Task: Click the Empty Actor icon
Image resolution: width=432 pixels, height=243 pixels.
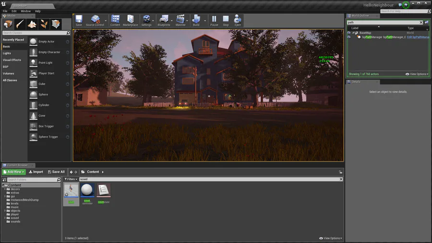Action: [x=33, y=42]
